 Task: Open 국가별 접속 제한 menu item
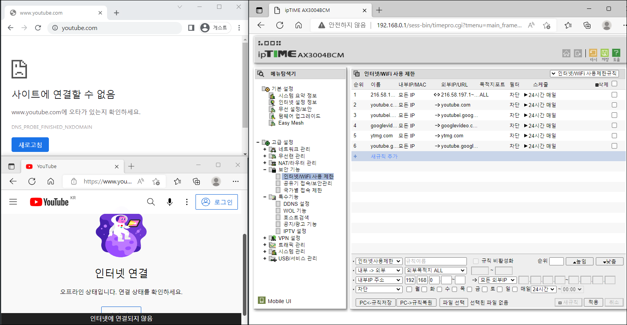[x=303, y=190]
